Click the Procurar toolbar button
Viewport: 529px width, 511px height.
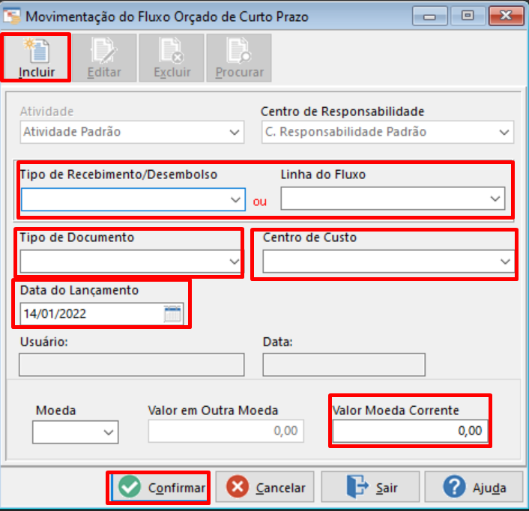[239, 58]
